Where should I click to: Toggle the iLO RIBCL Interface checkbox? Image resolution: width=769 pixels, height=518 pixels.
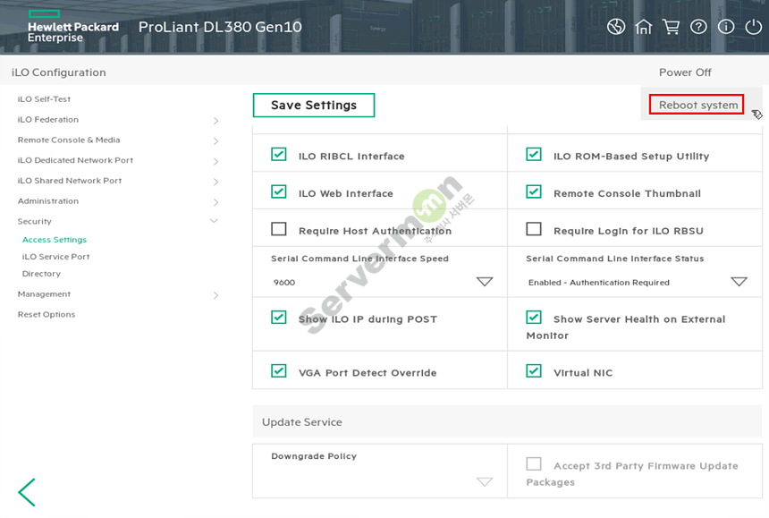[x=279, y=155]
